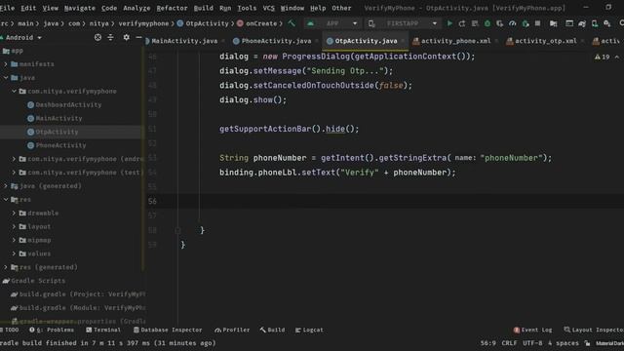This screenshot has height=351, width=624.
Task: Open the Analyze menu
Action: click(x=136, y=8)
